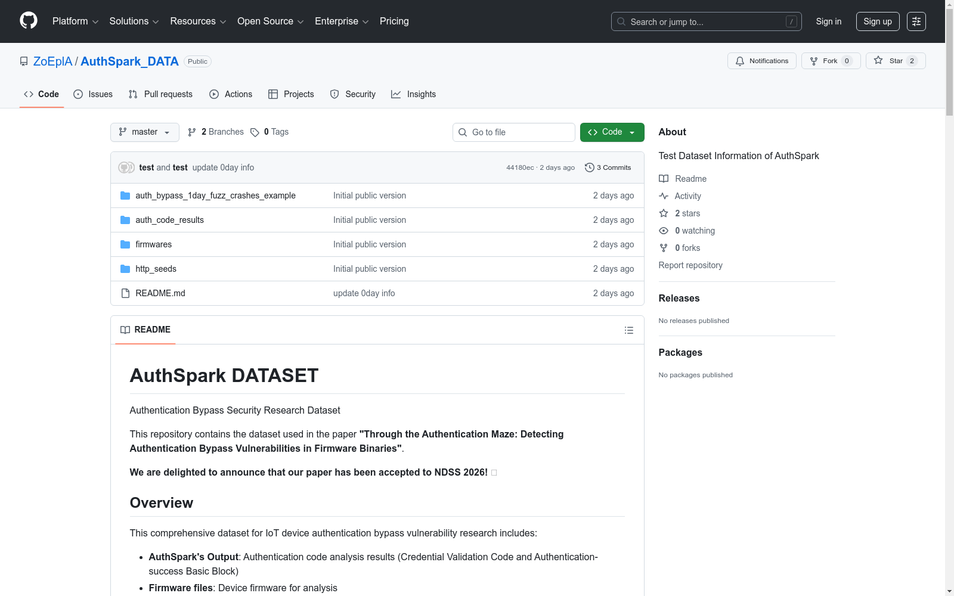Image resolution: width=954 pixels, height=596 pixels.
Task: Click the http_seeds folder icon
Action: pyautogui.click(x=125, y=269)
